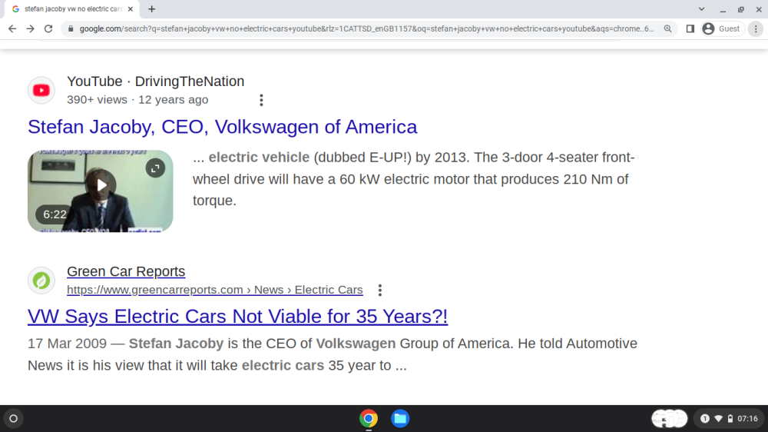Open more options for YouTube result
The height and width of the screenshot is (432, 768).
pos(261,100)
